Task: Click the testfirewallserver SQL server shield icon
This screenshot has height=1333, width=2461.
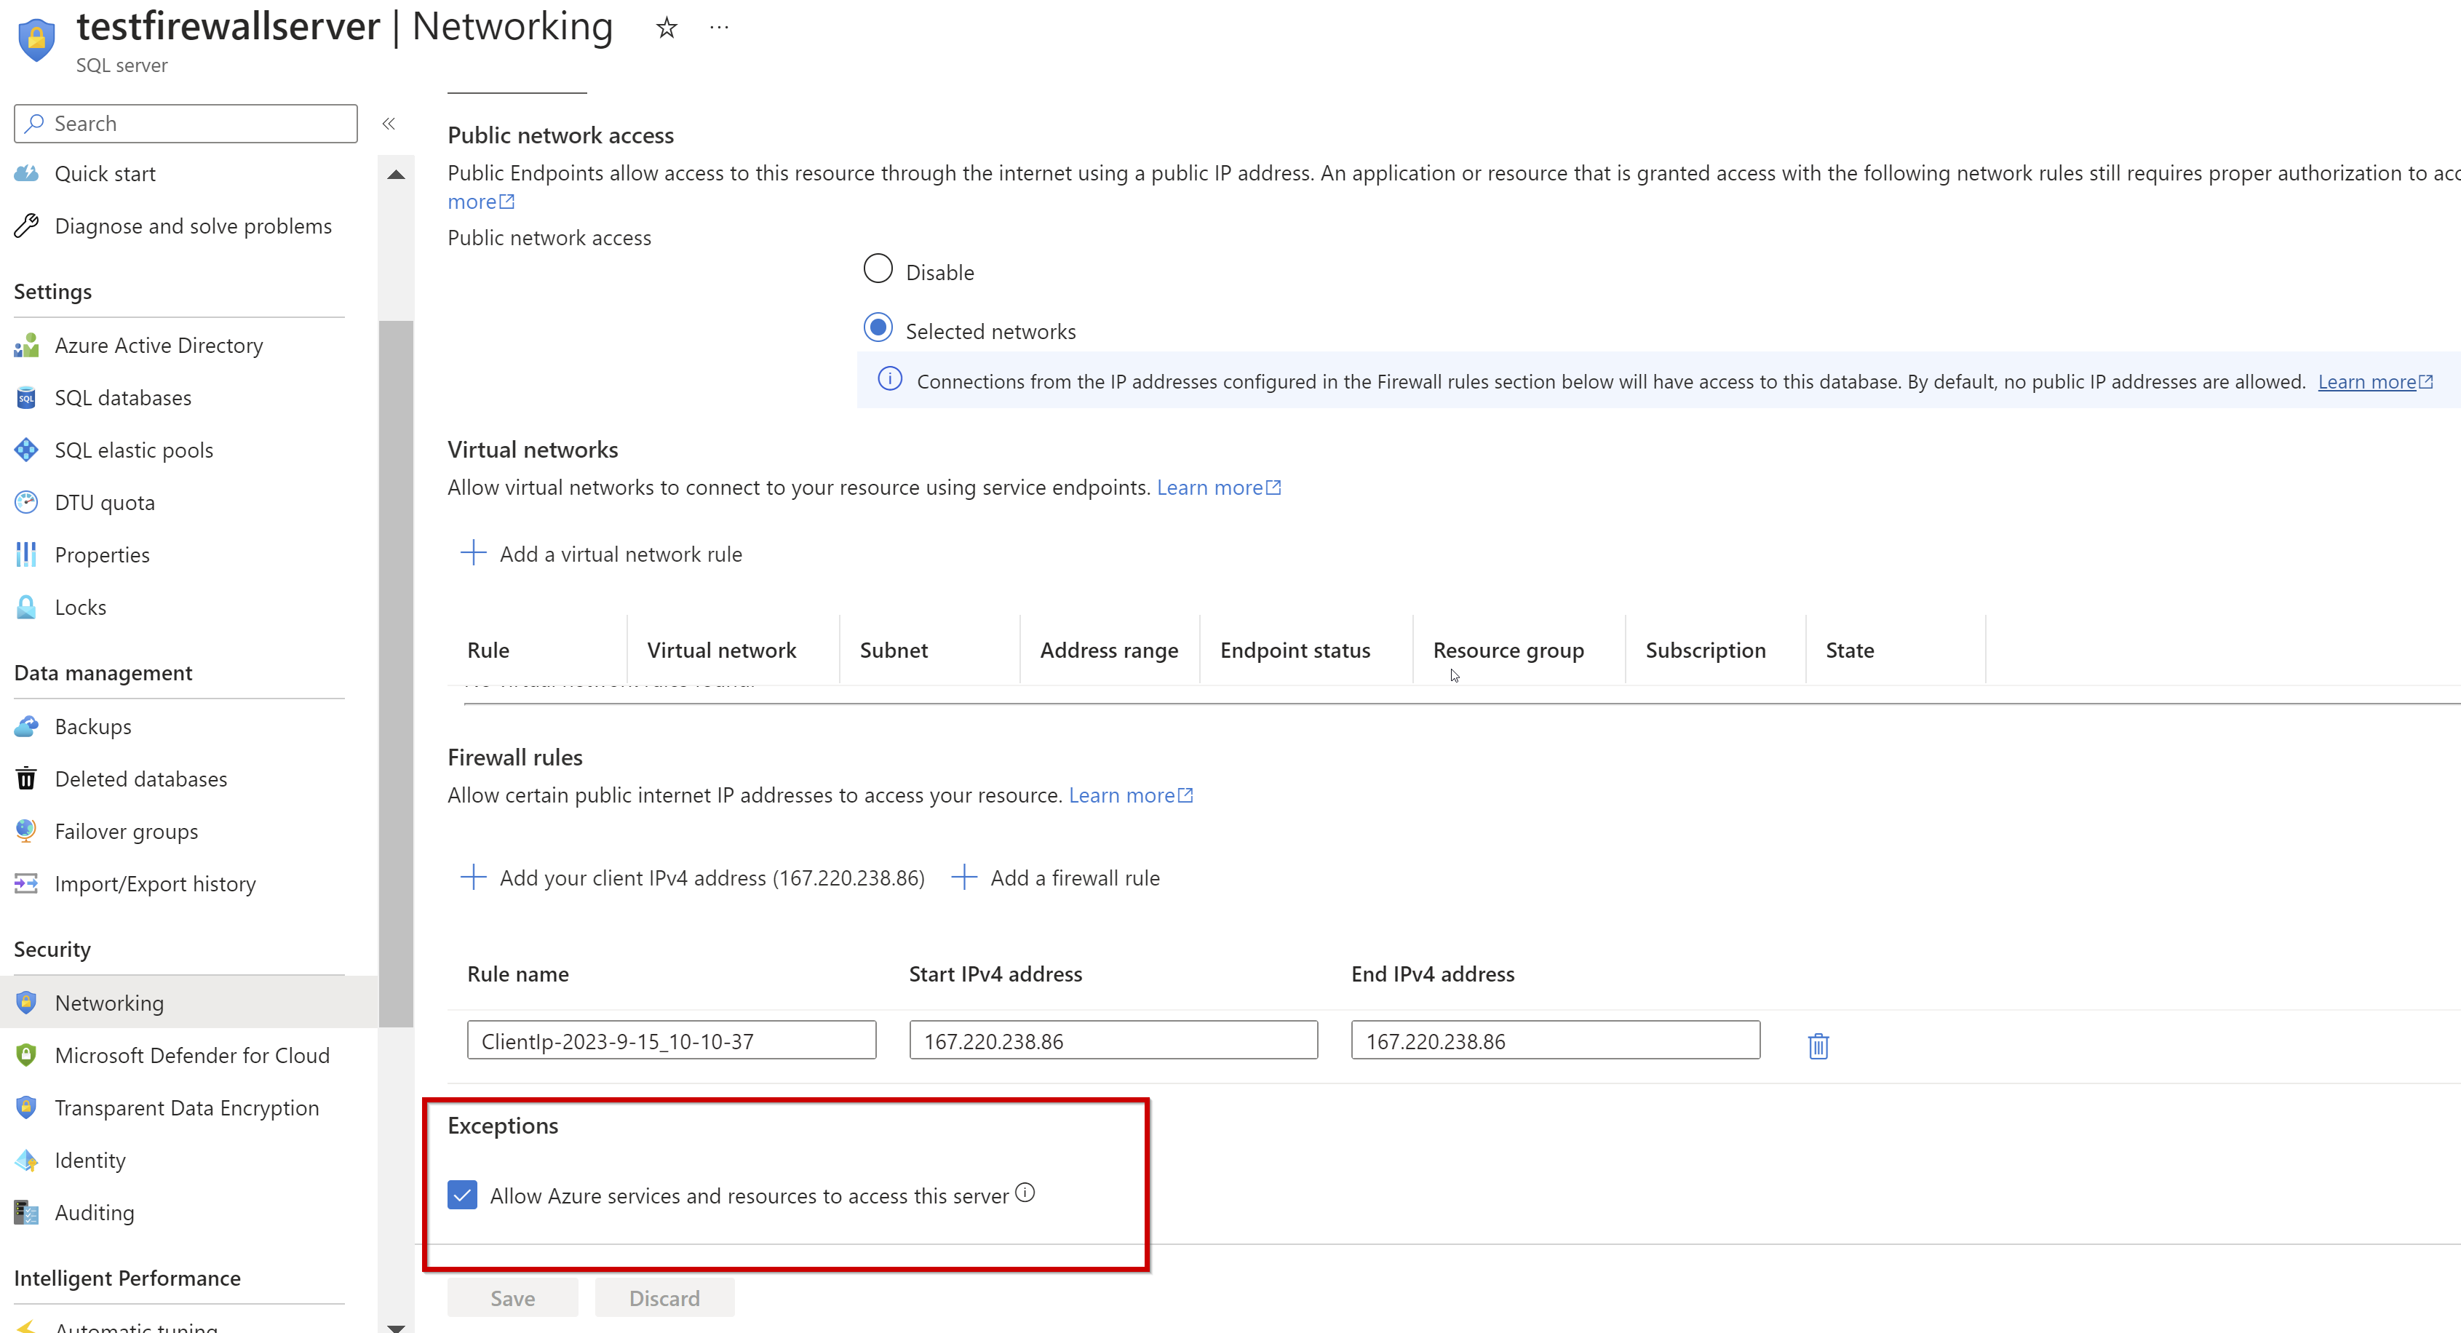Action: 36,39
